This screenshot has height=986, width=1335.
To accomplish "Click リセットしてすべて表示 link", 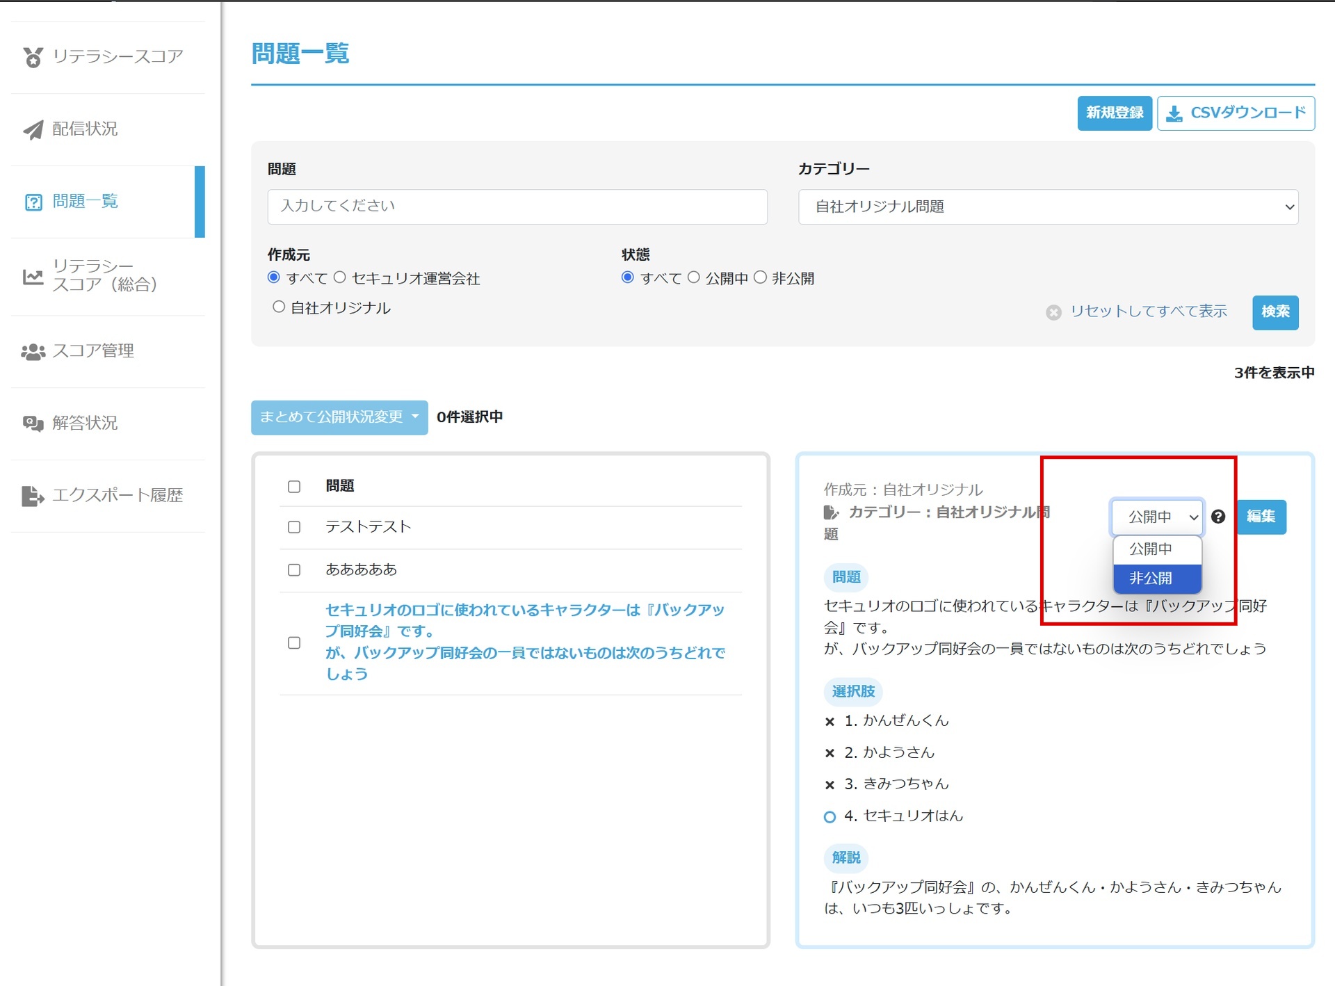I will 1149,312.
